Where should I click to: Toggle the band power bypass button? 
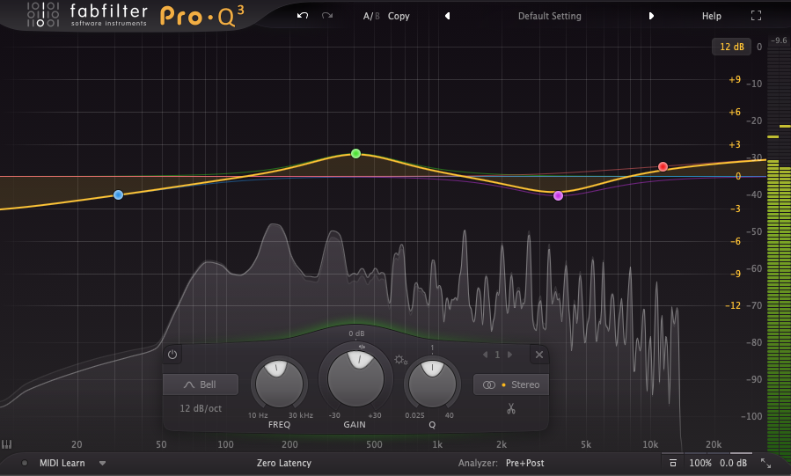click(x=172, y=355)
